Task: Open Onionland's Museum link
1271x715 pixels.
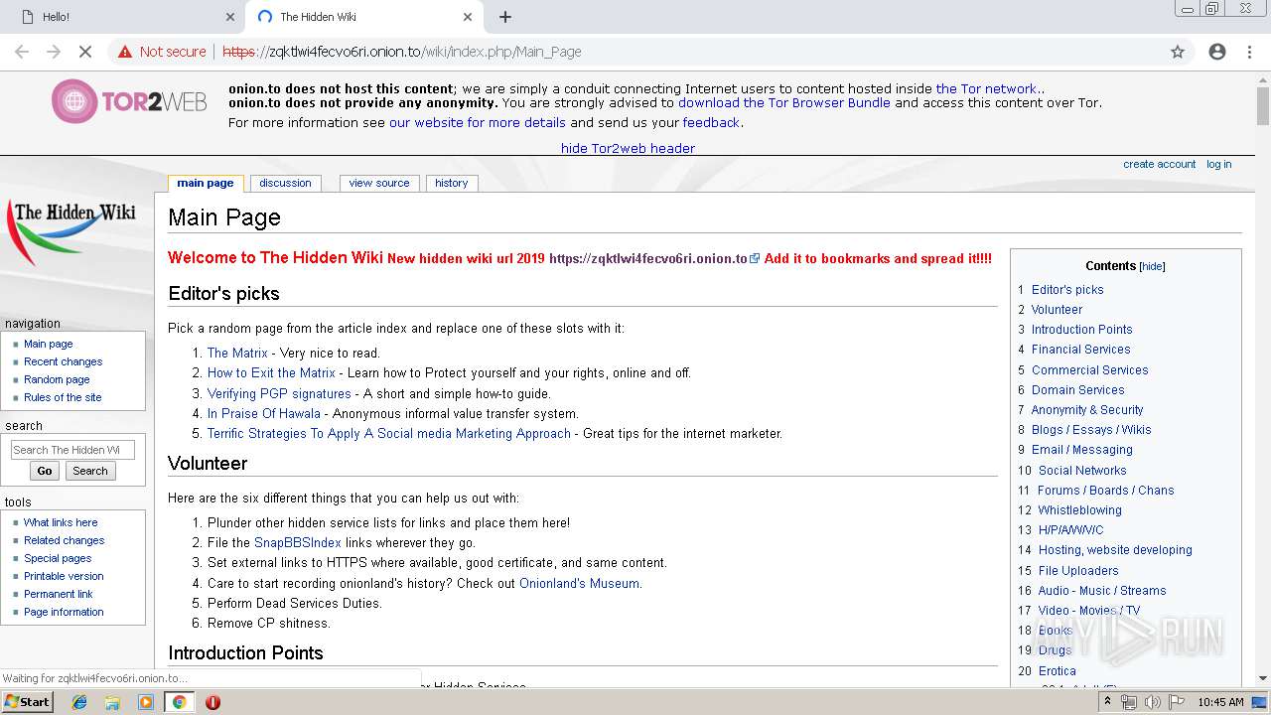Action: click(x=579, y=583)
